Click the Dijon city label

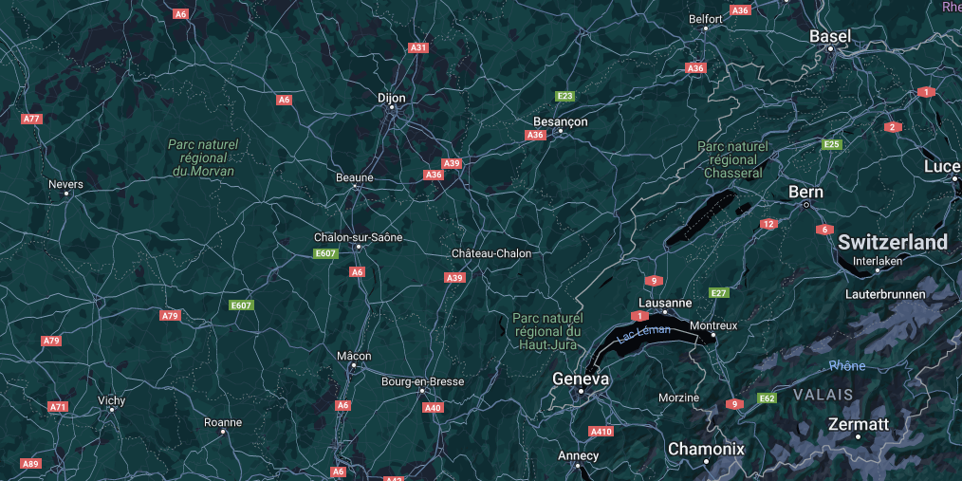[392, 98]
